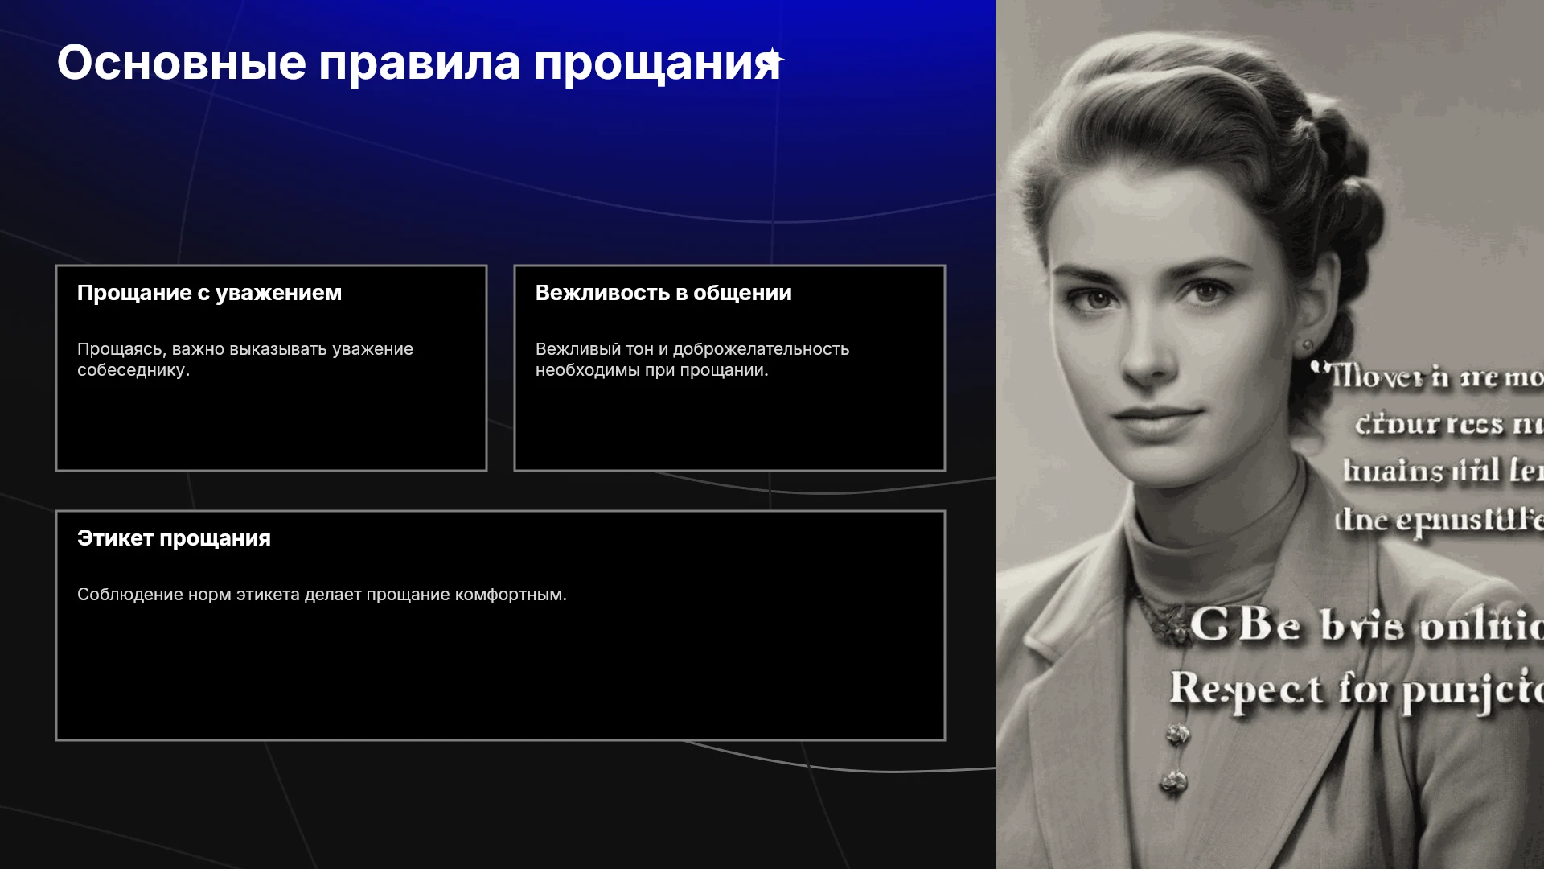Select the text "Вежливый тон и доброжелательность"
1544x869 pixels.
(x=692, y=349)
